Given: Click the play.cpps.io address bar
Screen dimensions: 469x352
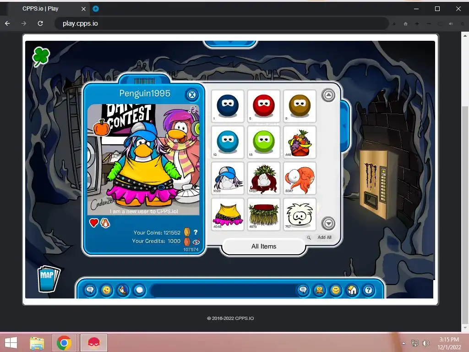Looking at the screenshot, I should 221,23.
